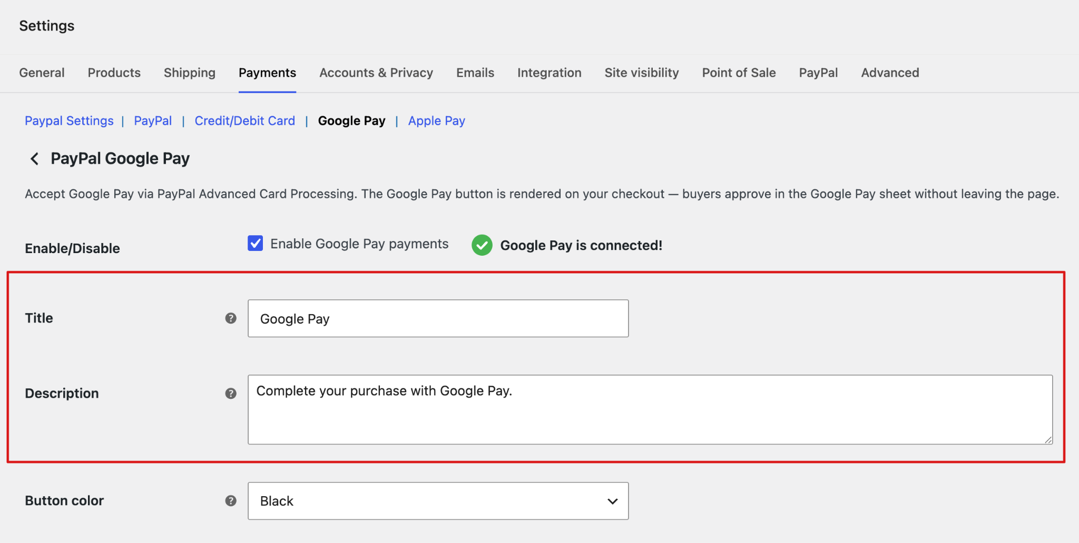This screenshot has width=1079, height=543.
Task: Focus the Description text area
Action: point(650,409)
